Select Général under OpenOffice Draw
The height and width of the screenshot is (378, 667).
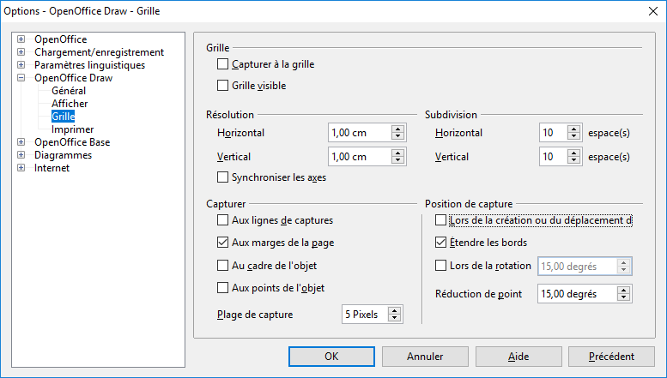point(69,91)
